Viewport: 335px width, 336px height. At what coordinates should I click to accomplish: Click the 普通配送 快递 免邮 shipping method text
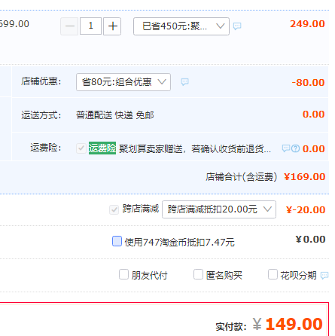click(x=115, y=115)
